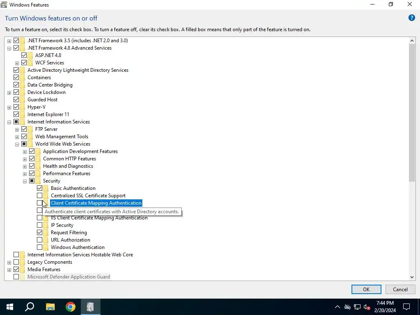Collapse .NET Framework 4.8 Advanced Services
Screen dimensions: 420x315
[x=9, y=48]
